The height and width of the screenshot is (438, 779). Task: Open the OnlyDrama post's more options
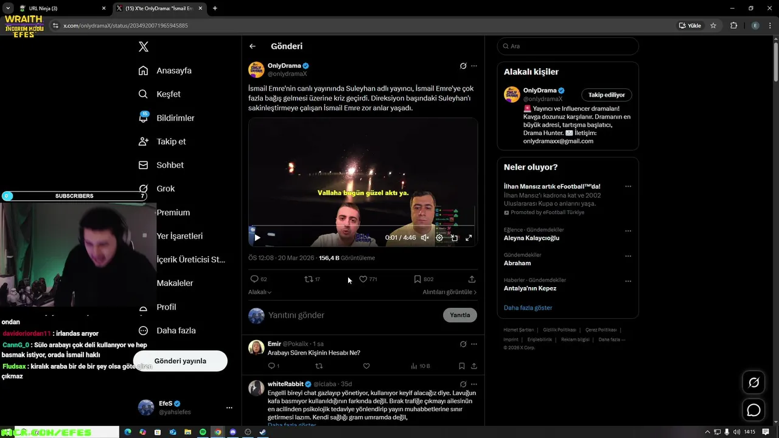474,66
